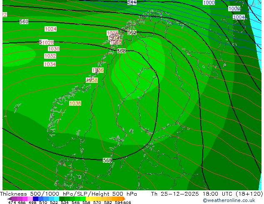264x204 pixels.
Task: Pick the bright green swatch left of 558
Action: [x=83, y=199]
